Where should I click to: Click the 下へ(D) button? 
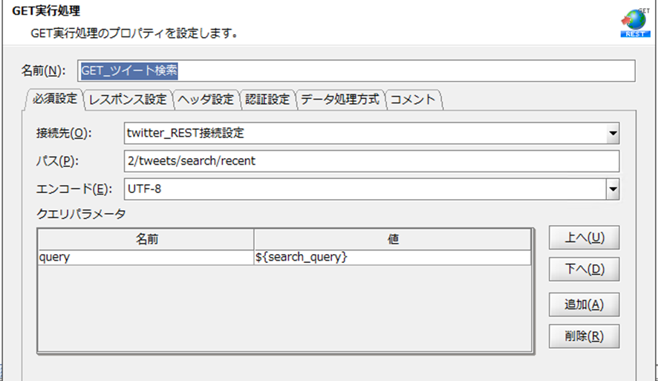(584, 270)
